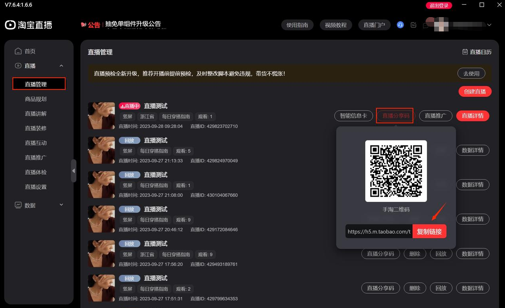Click 删除 for the 17:56:20 replay
The height and width of the screenshot is (308, 505).
[415, 253]
